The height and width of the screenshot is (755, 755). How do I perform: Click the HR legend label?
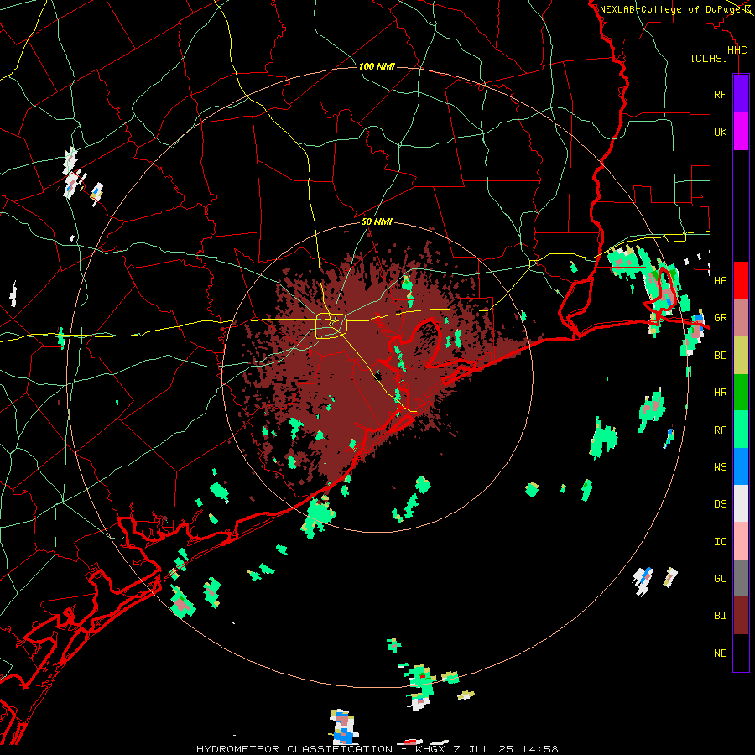[x=720, y=393]
